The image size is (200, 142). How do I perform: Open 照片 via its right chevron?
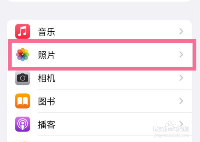pyautogui.click(x=181, y=55)
